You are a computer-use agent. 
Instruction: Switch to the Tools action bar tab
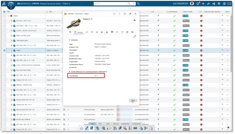point(108,124)
